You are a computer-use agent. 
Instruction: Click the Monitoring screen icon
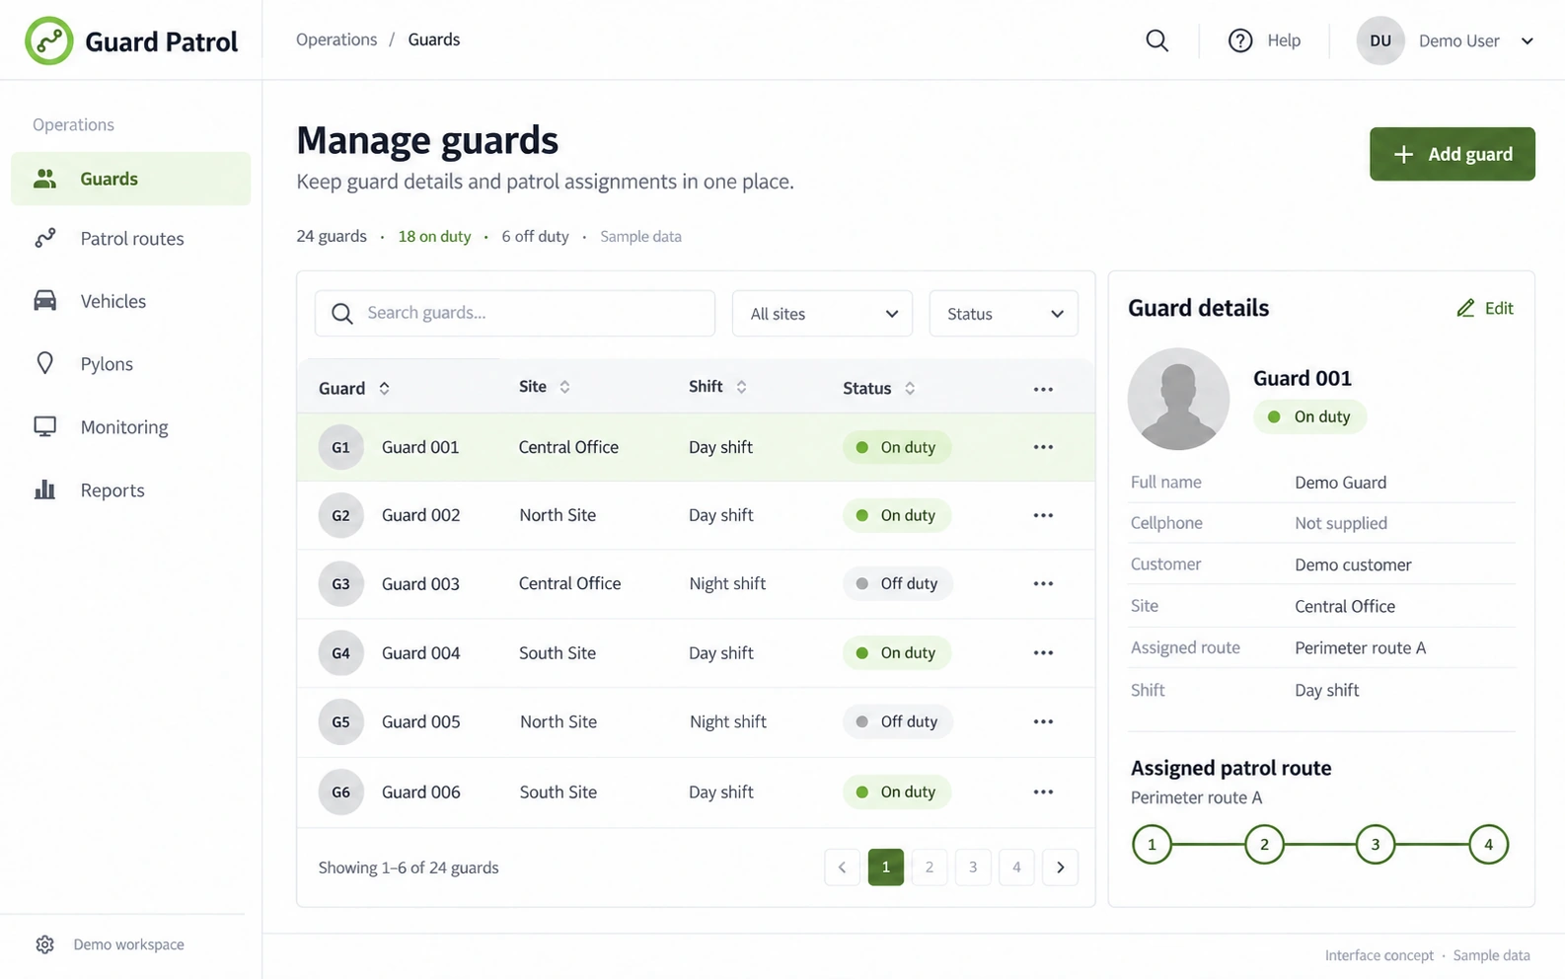click(x=45, y=426)
